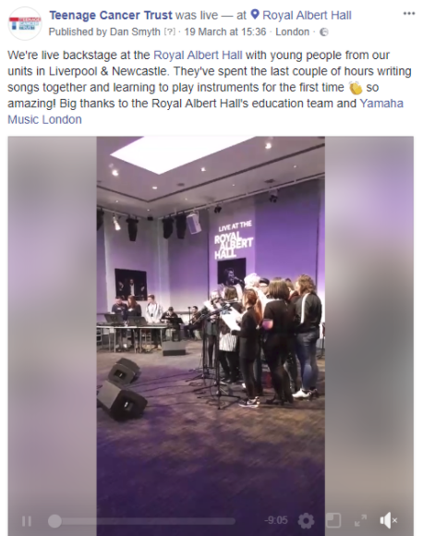Viewport: 423px width, 536px height.
Task: Open video quality settings gear
Action: tap(306, 520)
